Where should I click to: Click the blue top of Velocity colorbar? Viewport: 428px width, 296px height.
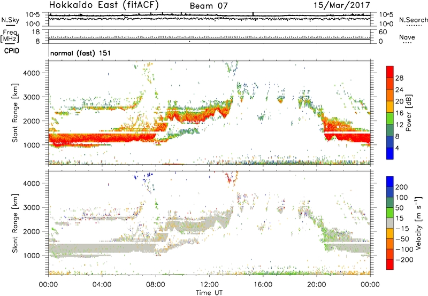point(390,182)
